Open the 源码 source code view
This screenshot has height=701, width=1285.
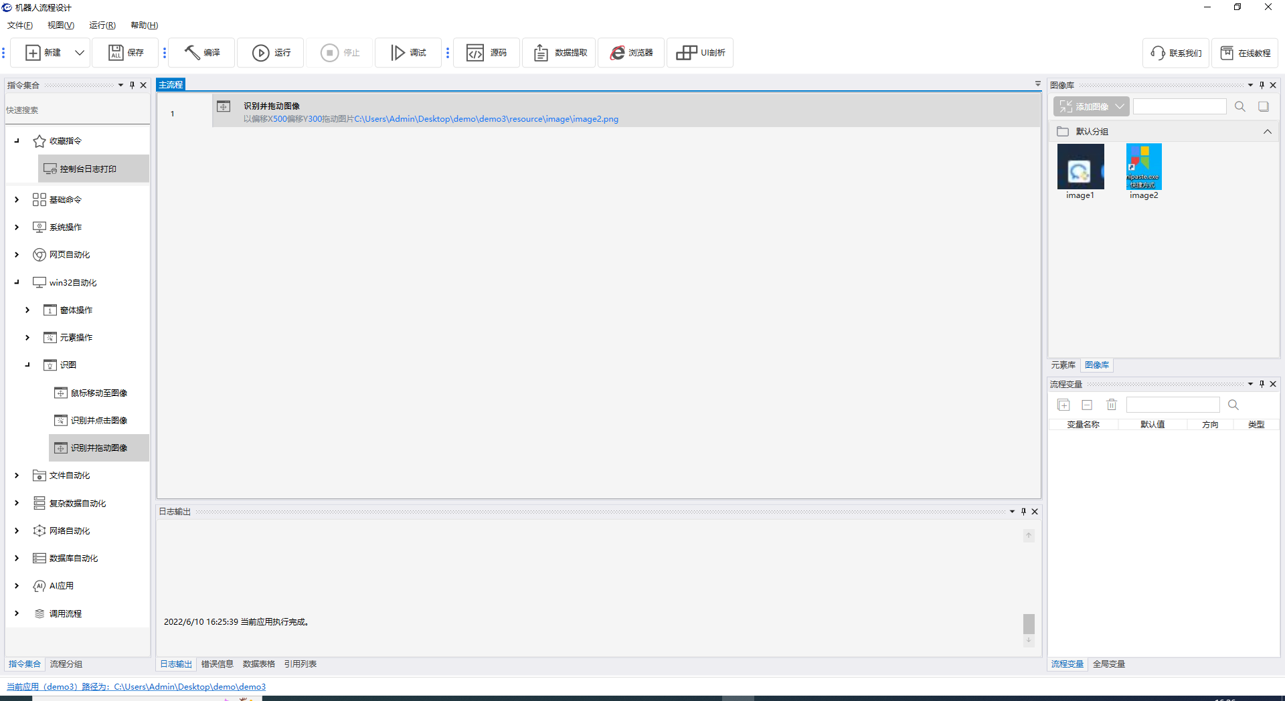pyautogui.click(x=475, y=53)
